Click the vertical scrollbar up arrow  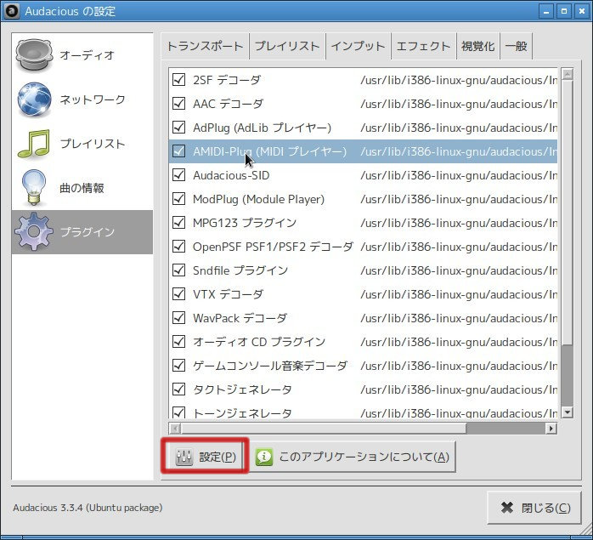(567, 74)
